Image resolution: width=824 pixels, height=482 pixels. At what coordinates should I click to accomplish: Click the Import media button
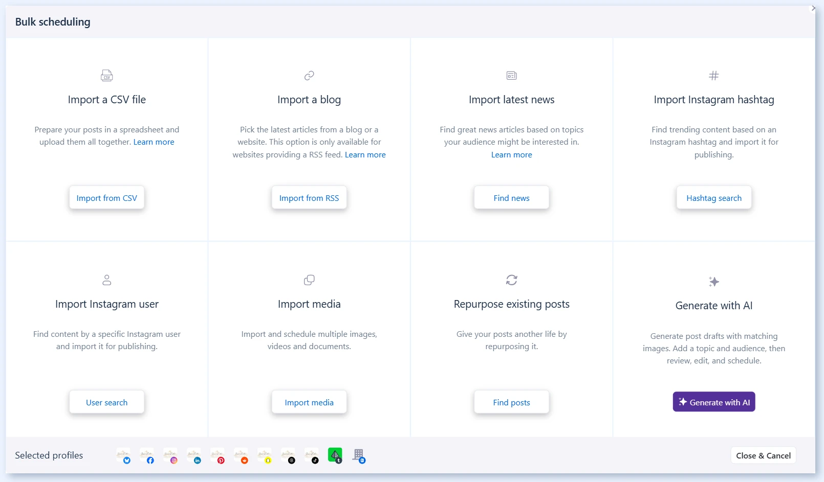tap(309, 402)
